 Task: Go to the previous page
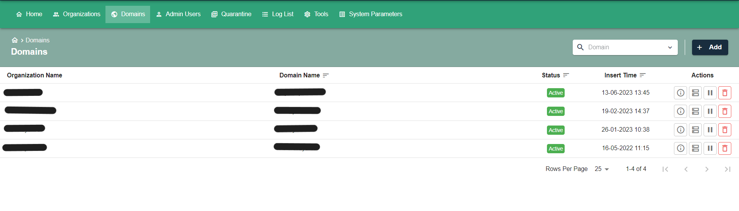point(686,169)
